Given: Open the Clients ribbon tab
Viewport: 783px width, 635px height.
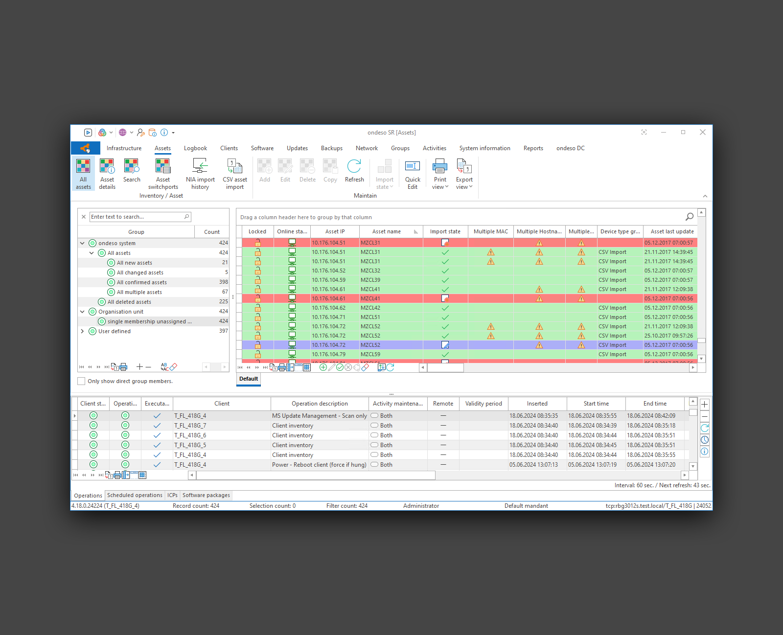Looking at the screenshot, I should (229, 148).
